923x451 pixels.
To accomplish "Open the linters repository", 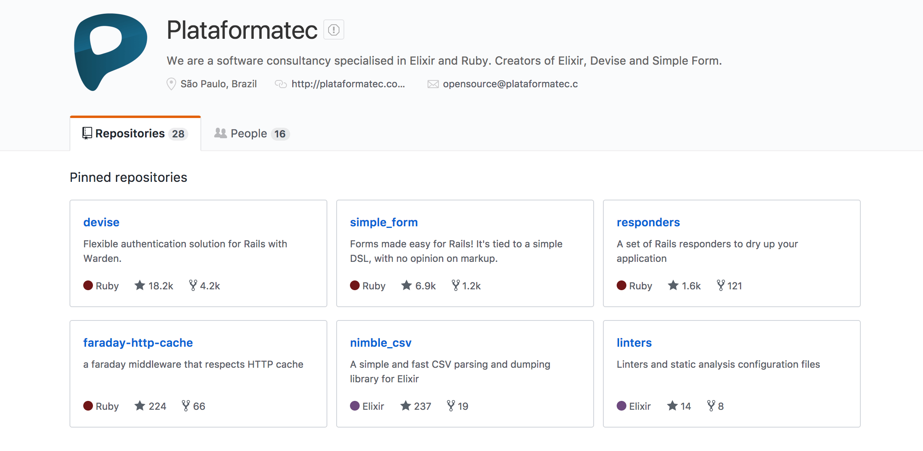I will 634,343.
